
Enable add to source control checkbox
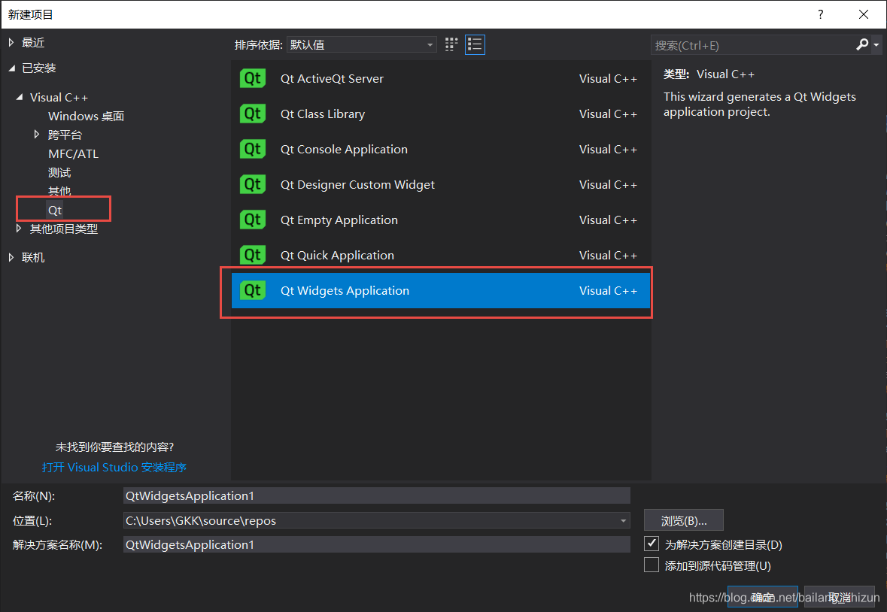(652, 565)
